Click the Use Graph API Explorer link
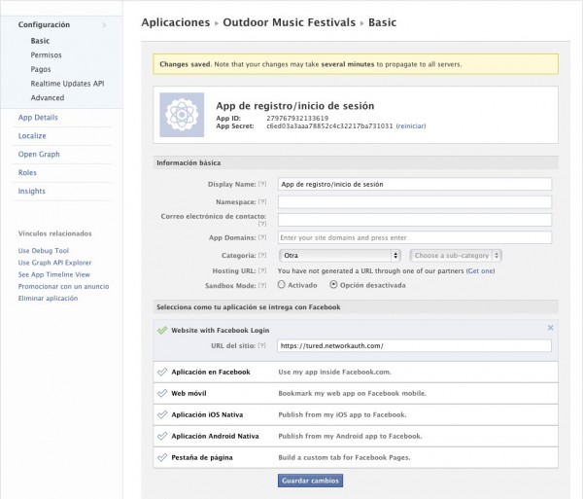The height and width of the screenshot is (499, 583). [x=54, y=263]
